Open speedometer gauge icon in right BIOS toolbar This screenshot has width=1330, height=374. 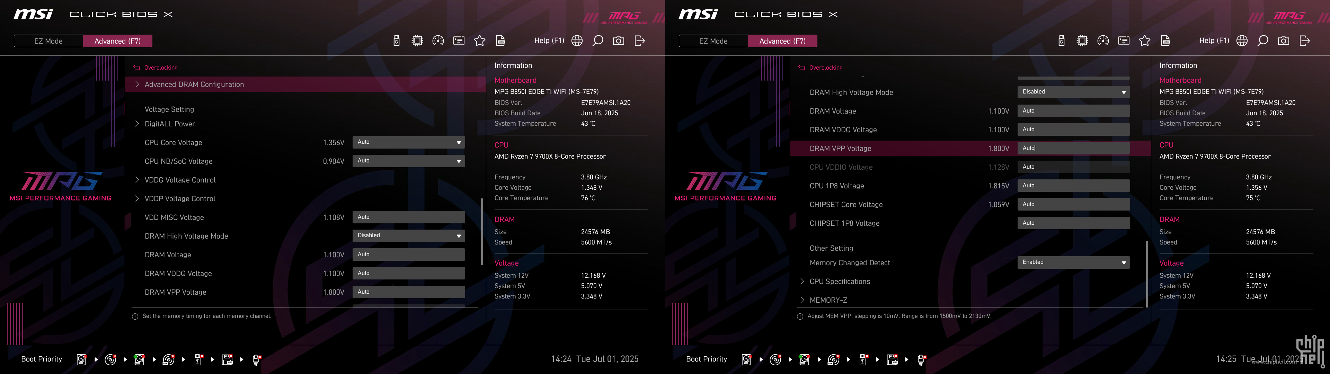point(1103,41)
